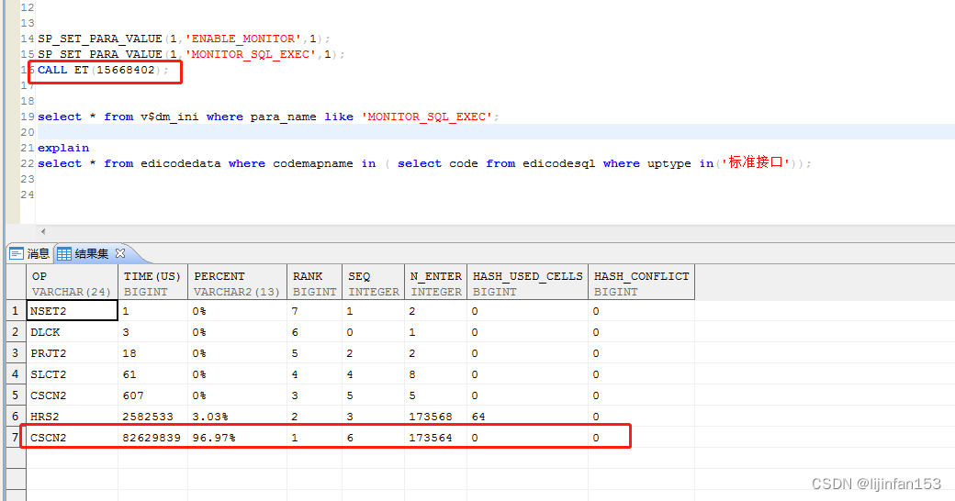955x501 pixels.
Task: Click line number 19 in the gutter
Action: click(27, 117)
